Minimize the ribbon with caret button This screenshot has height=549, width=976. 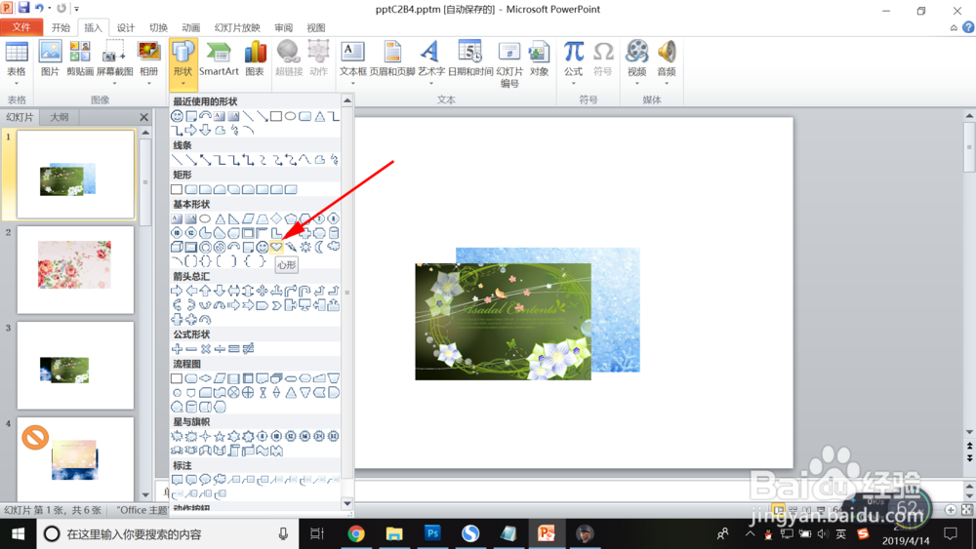954,27
